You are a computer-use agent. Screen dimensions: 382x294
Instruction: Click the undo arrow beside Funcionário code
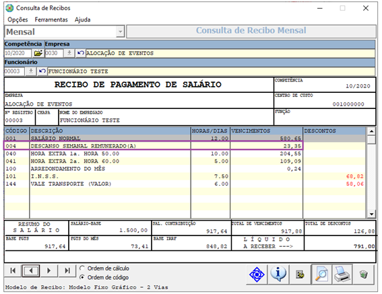point(42,71)
